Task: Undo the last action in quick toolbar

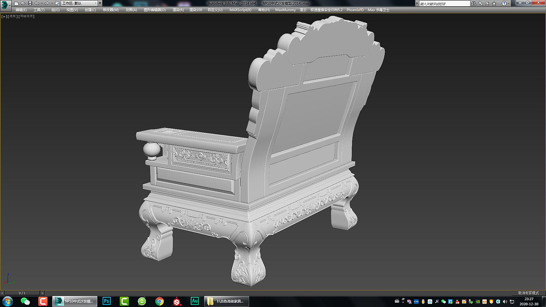Action: click(37, 3)
